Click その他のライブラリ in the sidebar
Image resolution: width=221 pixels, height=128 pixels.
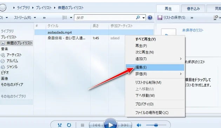coord(13,97)
